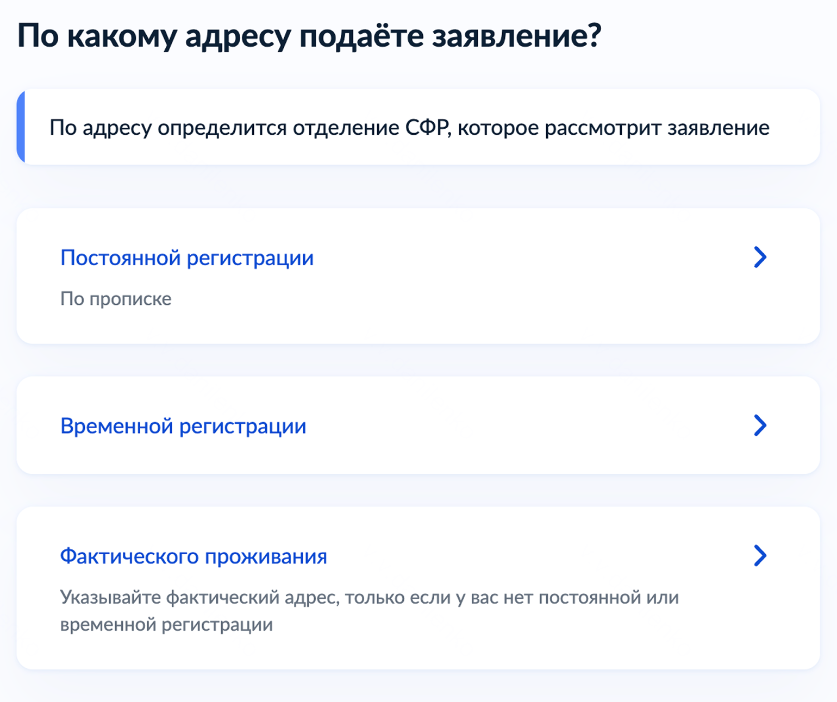
Task: Click the chevron beside Временной регистрации
Action: tap(760, 425)
